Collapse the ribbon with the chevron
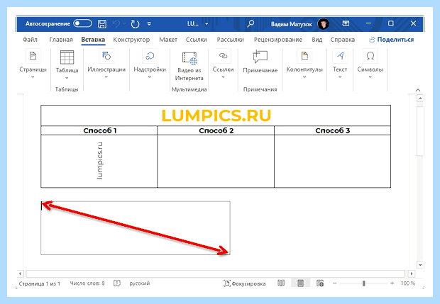Image resolution: width=440 pixels, height=304 pixels. click(418, 90)
